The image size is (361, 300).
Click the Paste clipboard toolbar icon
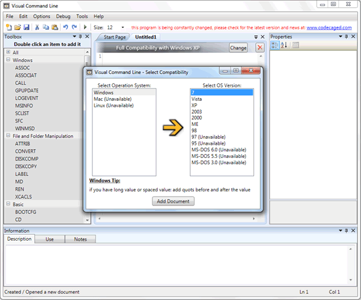pyautogui.click(x=55, y=27)
